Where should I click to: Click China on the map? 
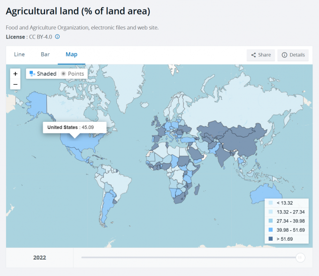[243, 141]
